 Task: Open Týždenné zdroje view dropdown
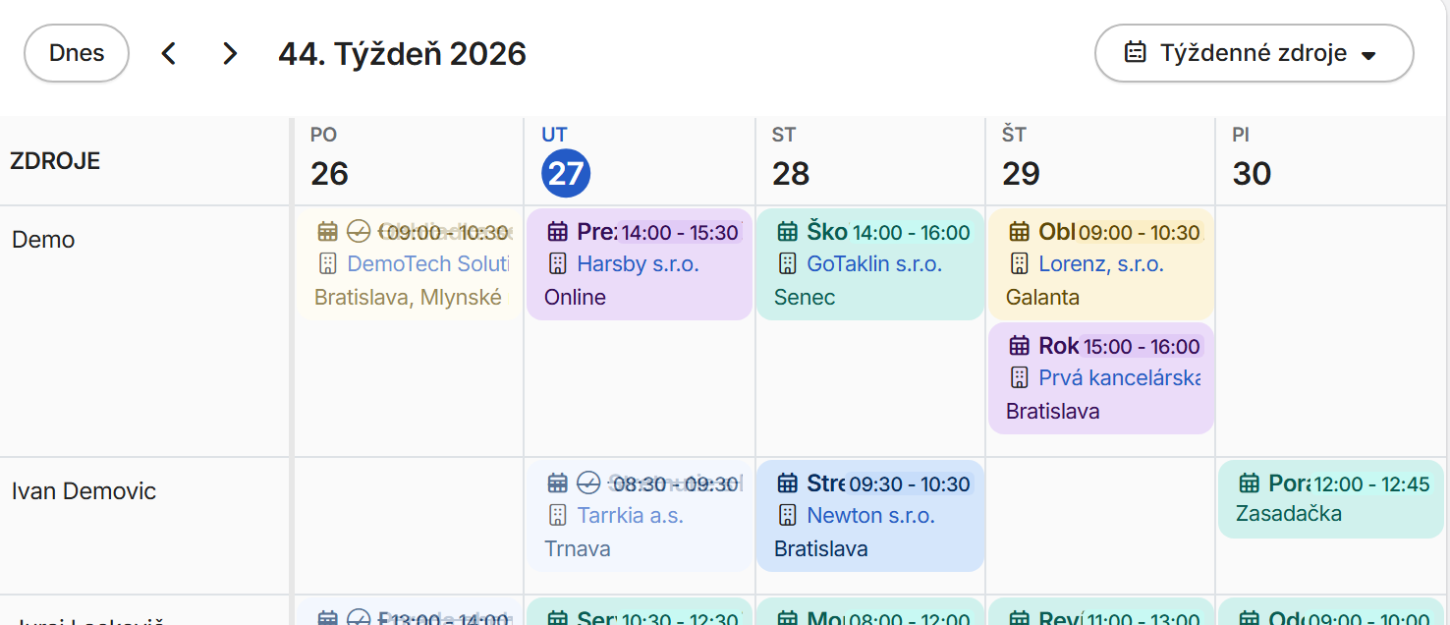[1254, 53]
